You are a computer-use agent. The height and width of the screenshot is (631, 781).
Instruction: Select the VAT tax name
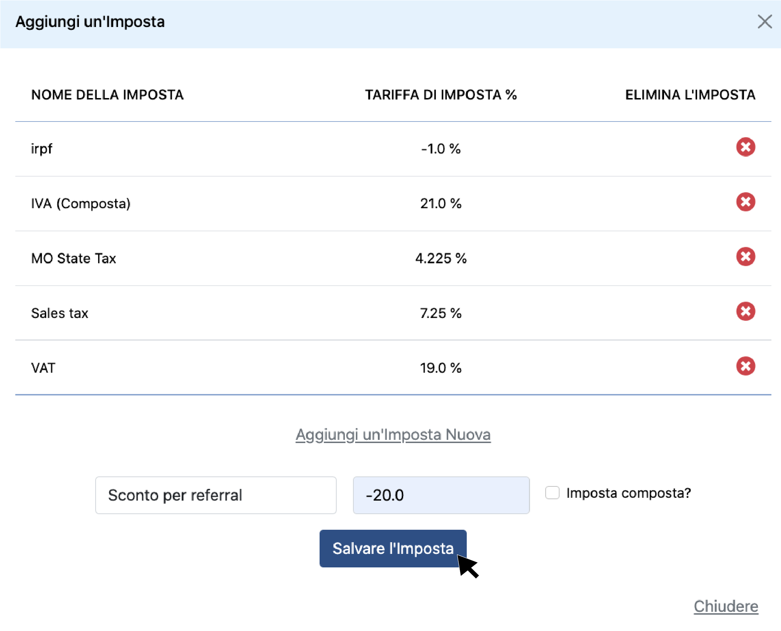pyautogui.click(x=43, y=368)
